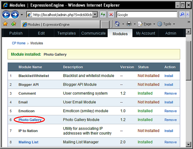This screenshot has height=149, width=193.
Task: Expand the address bar history dropdown
Action: (95, 15)
